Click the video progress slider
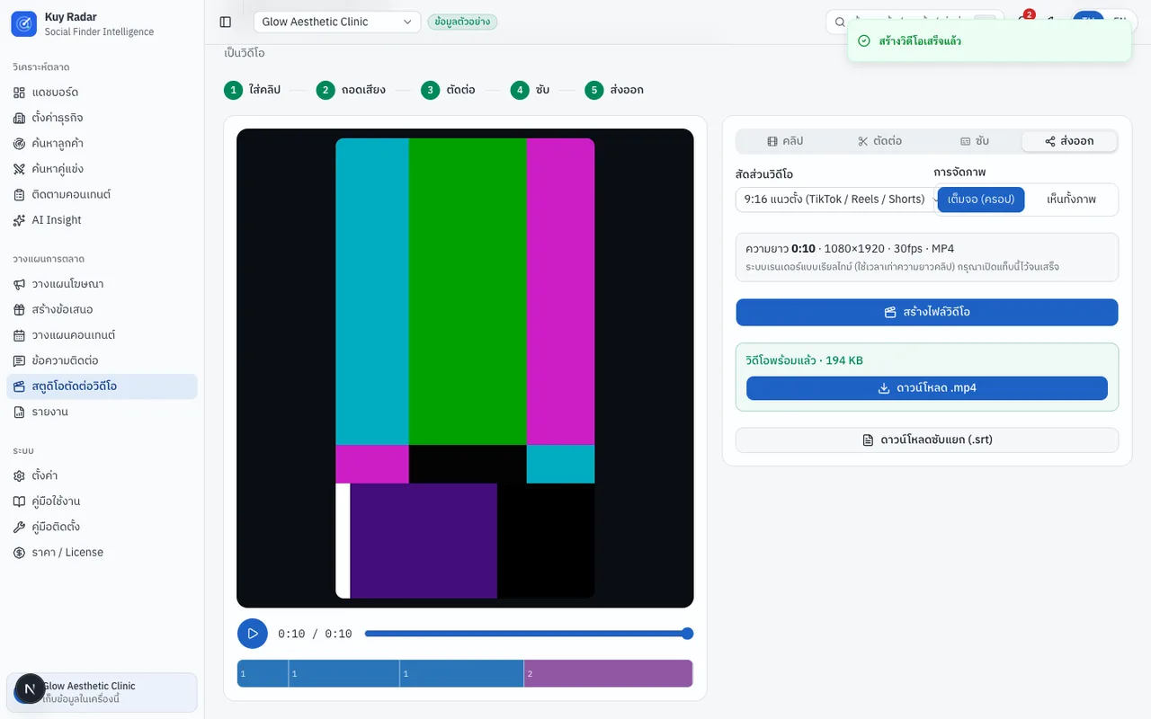The height and width of the screenshot is (719, 1151). point(529,634)
